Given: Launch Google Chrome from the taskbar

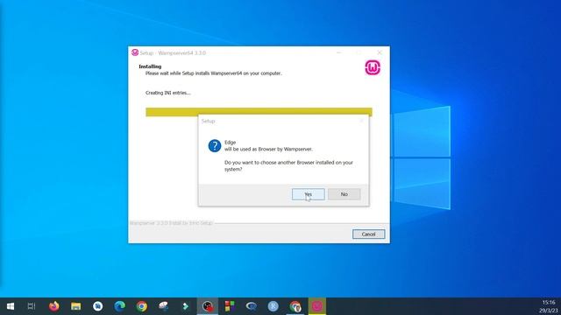Looking at the screenshot, I should click(x=142, y=306).
